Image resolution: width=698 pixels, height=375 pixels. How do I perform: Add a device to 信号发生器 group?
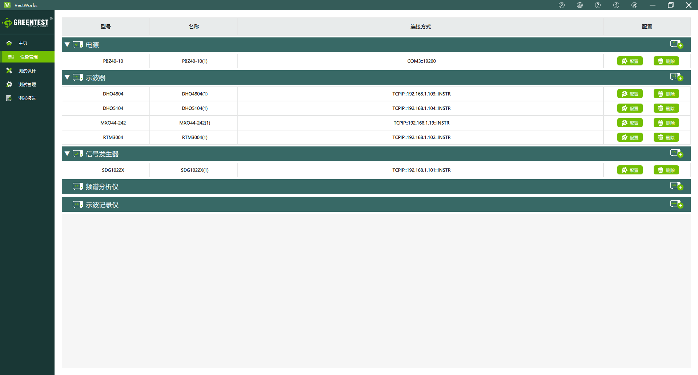(676, 153)
